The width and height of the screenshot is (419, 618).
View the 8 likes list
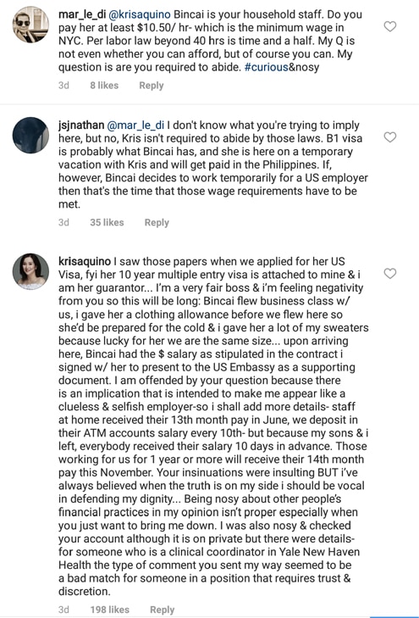click(x=104, y=86)
